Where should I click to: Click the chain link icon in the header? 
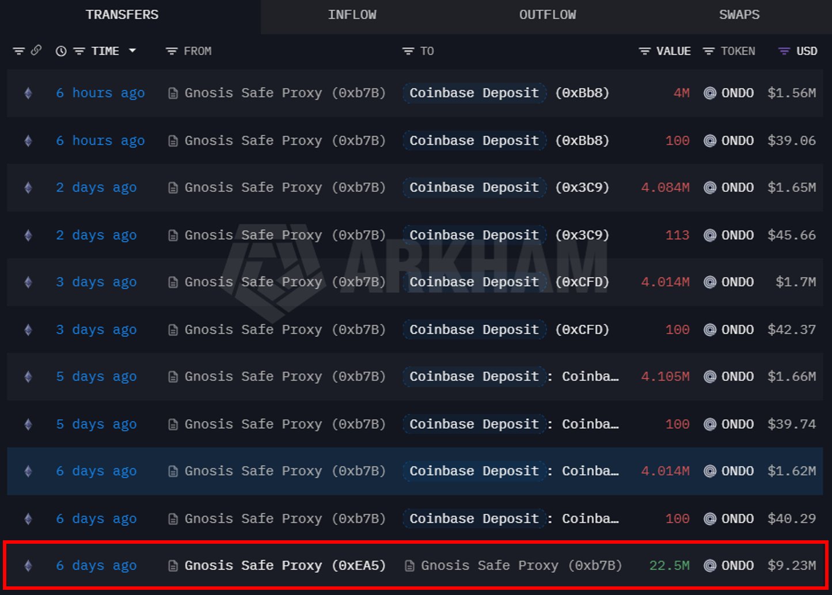36,51
